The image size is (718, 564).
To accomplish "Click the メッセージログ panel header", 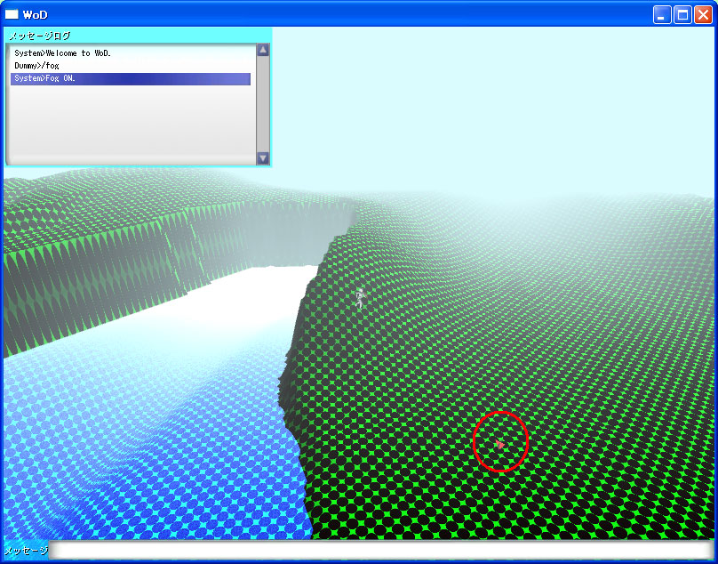I will 40,36.
